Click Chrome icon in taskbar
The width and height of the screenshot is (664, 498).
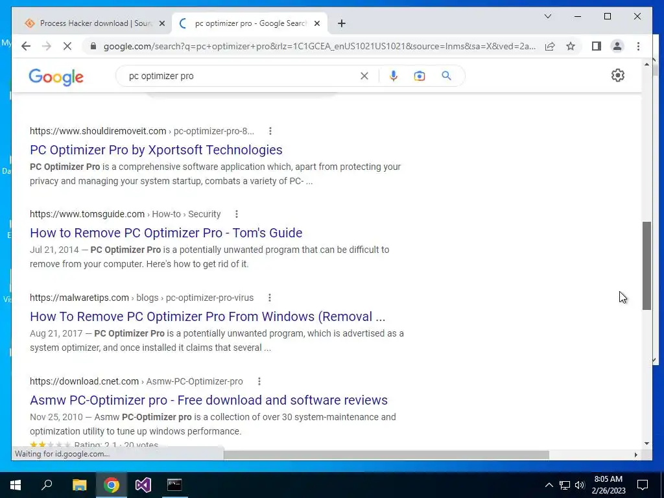(x=112, y=485)
